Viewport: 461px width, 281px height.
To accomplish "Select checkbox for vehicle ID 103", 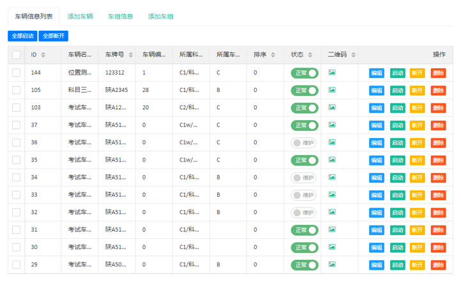I will (x=16, y=108).
